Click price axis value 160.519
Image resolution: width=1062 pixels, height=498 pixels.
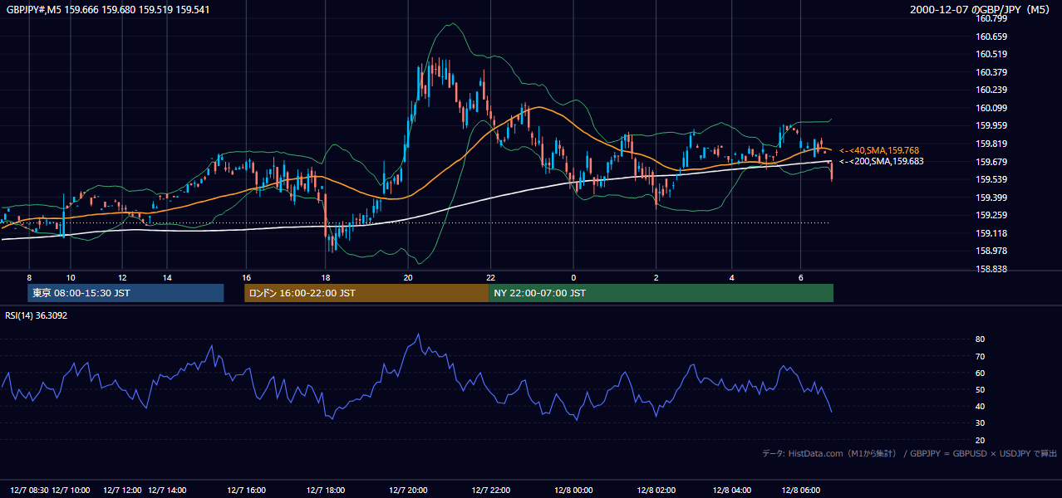(992, 54)
